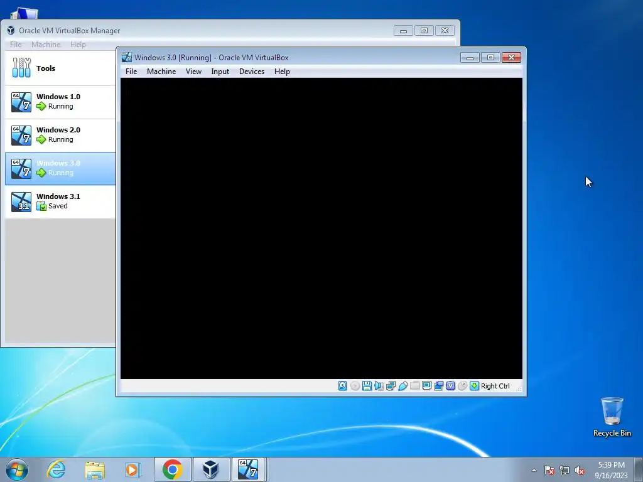The width and height of the screenshot is (643, 482).
Task: Click the hard disk activity status icon
Action: click(342, 386)
